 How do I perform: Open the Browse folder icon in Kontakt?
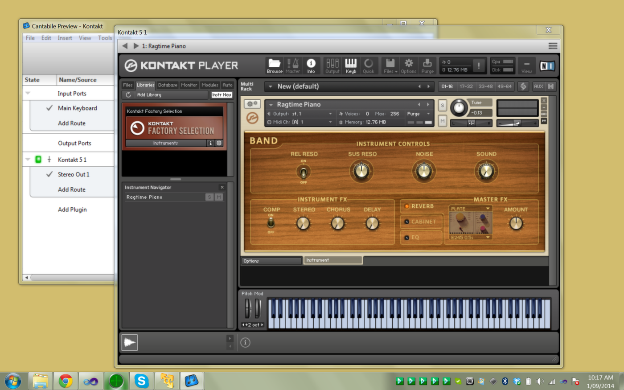(275, 66)
